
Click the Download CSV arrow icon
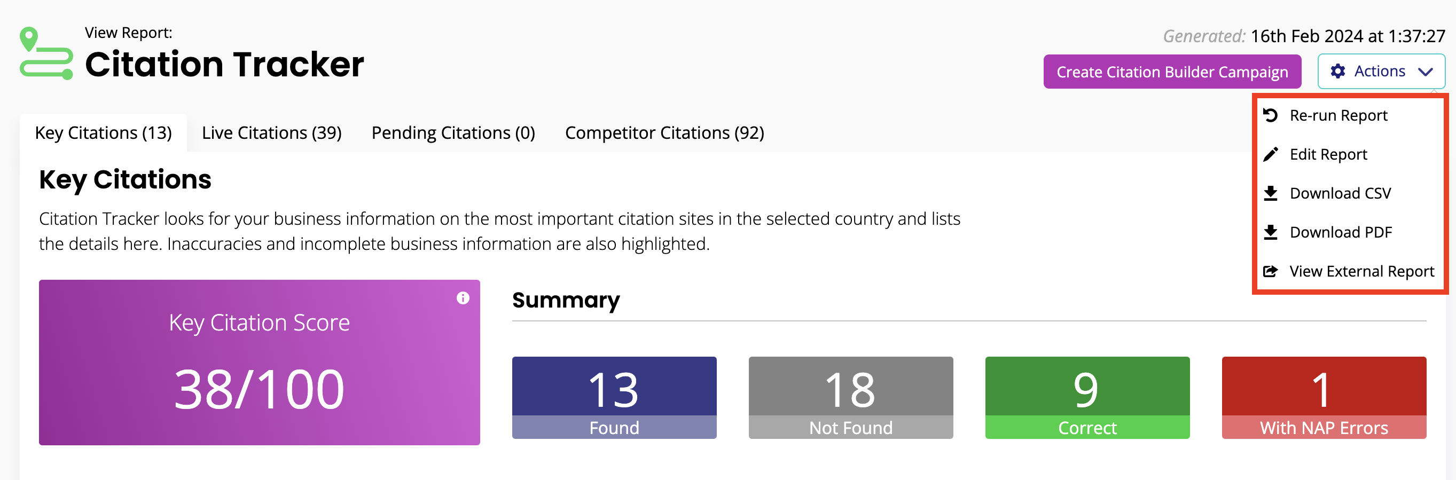pos(1270,193)
